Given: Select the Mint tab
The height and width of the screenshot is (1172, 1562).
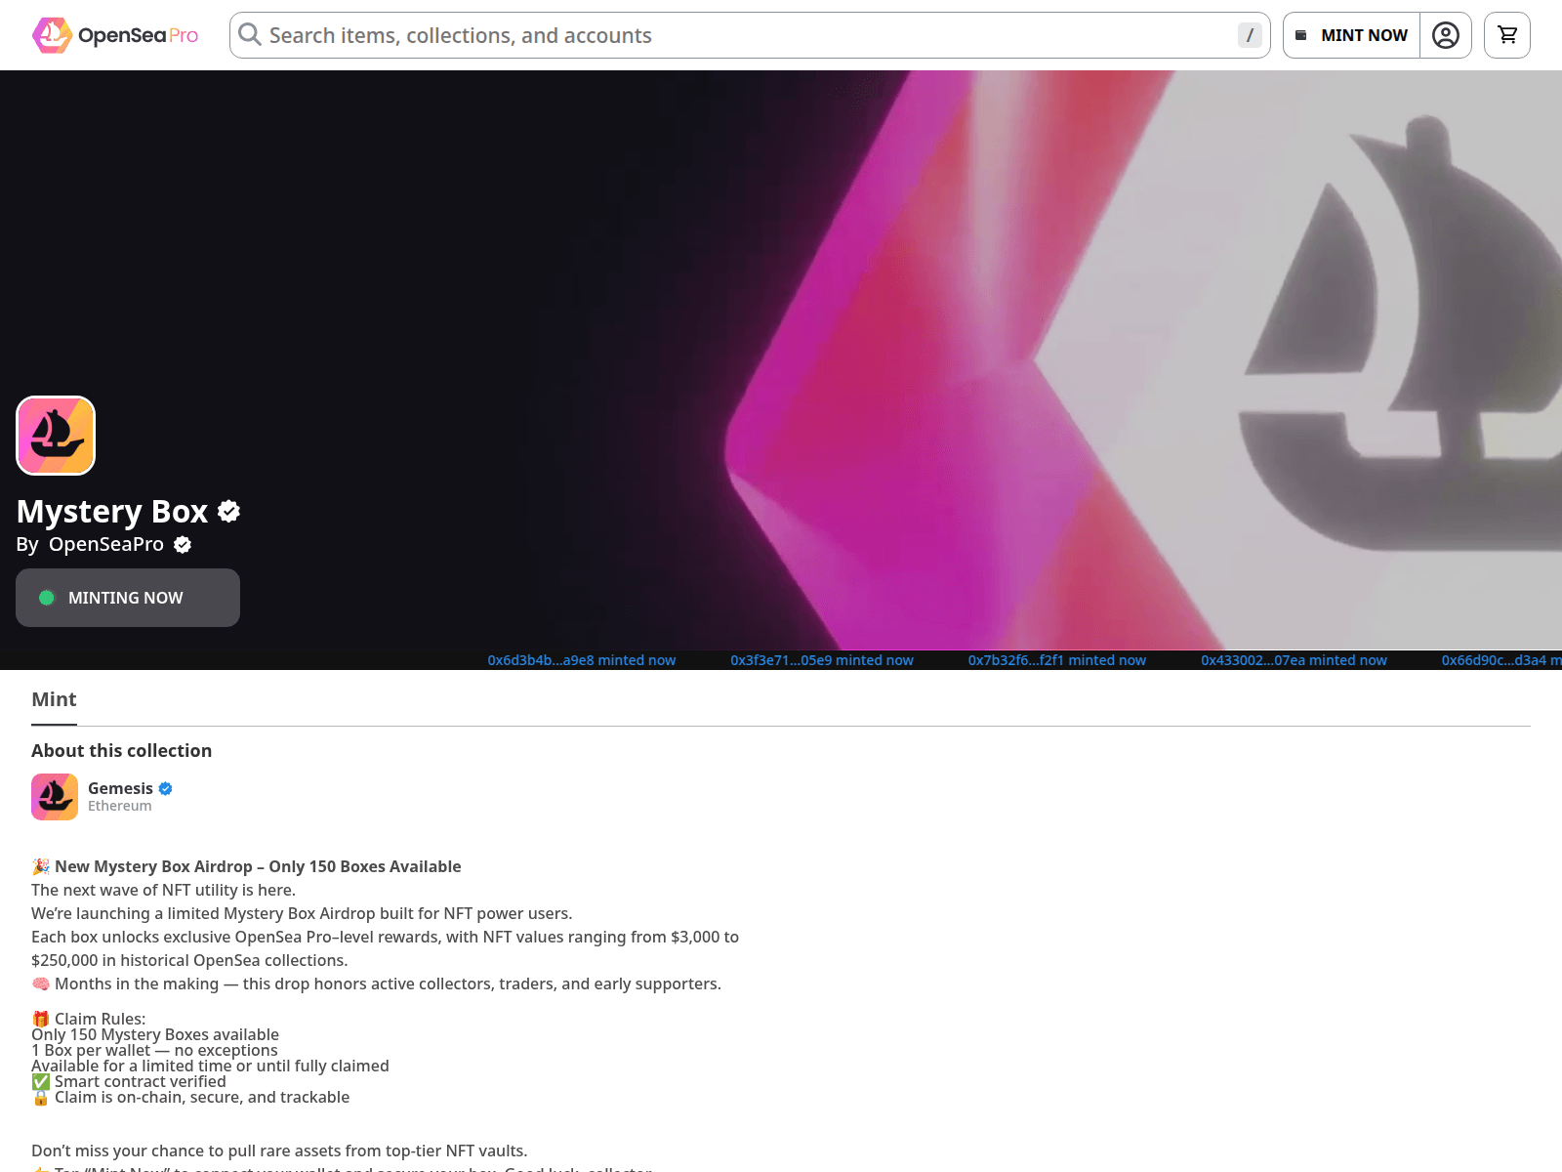Looking at the screenshot, I should [54, 699].
